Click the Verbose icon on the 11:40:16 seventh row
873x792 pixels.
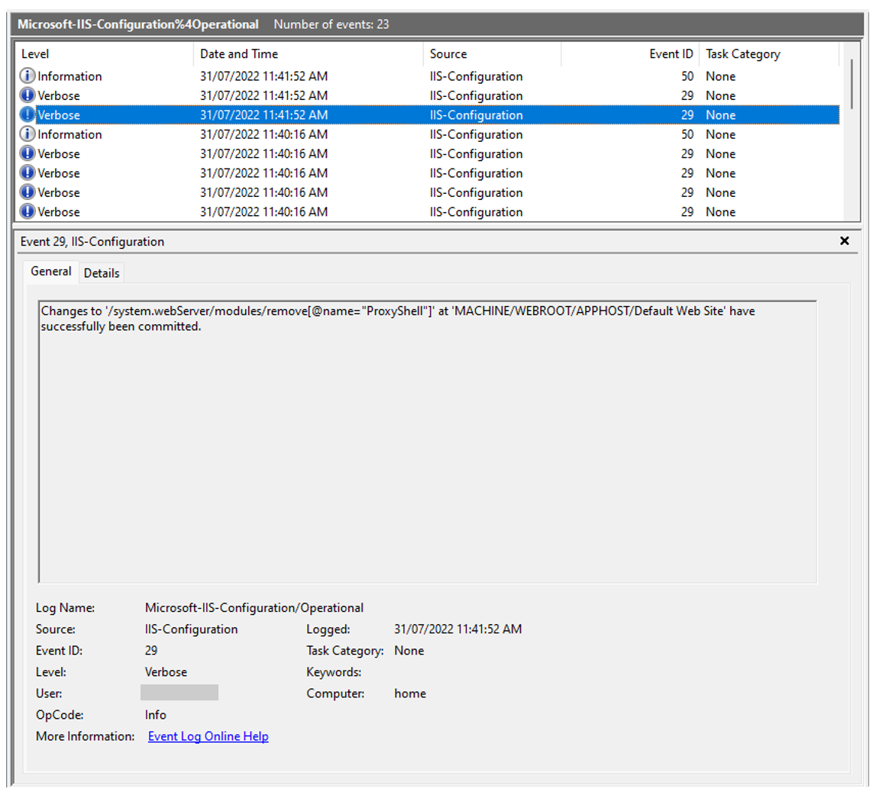27,192
